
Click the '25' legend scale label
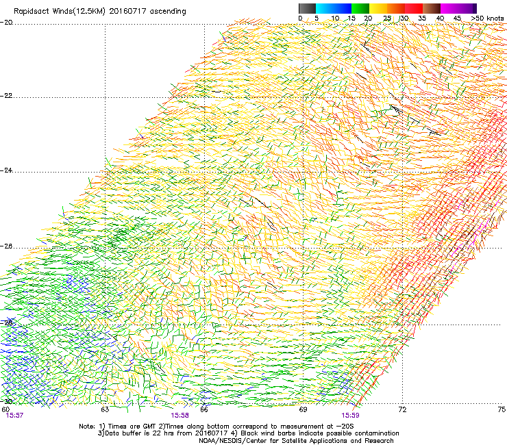[386, 18]
